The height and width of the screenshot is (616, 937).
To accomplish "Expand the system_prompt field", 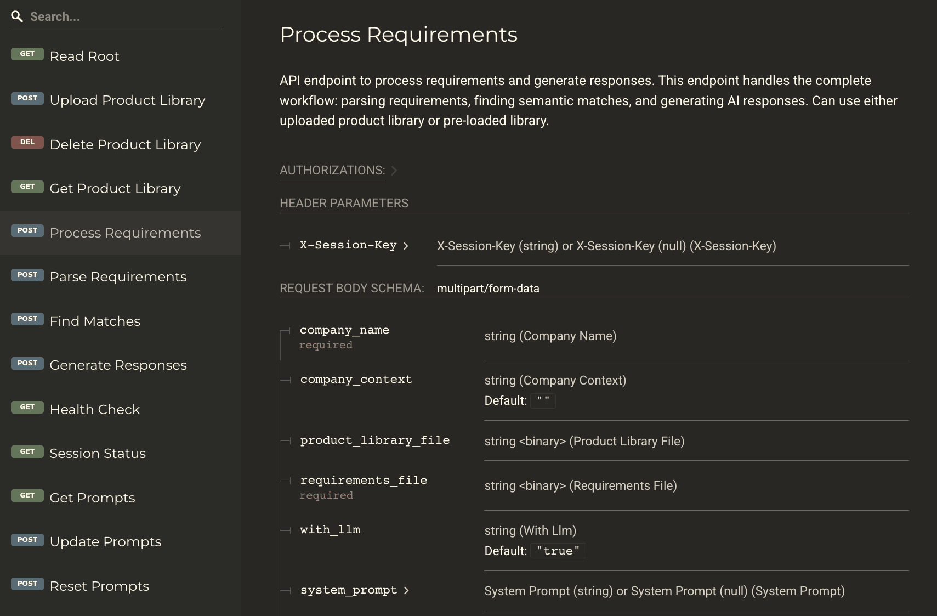I will pos(355,590).
